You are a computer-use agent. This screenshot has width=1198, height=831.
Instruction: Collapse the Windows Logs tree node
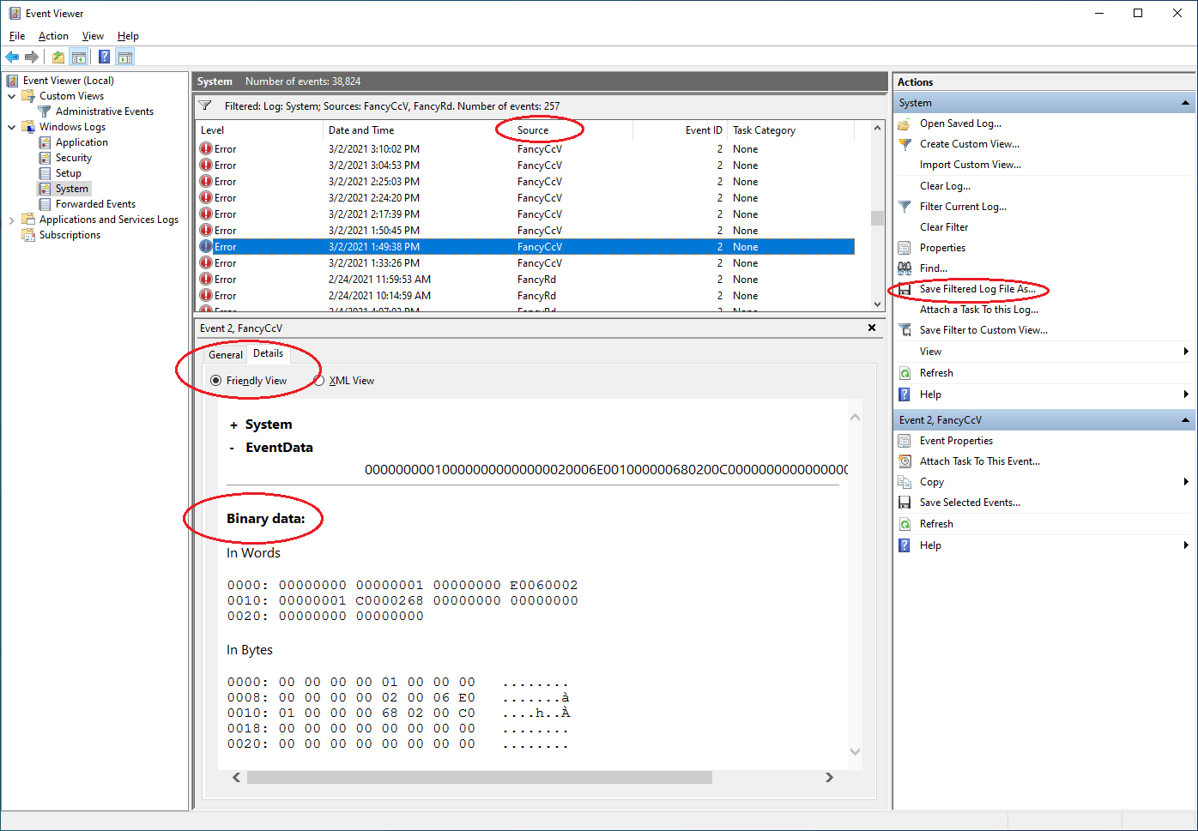[11, 127]
